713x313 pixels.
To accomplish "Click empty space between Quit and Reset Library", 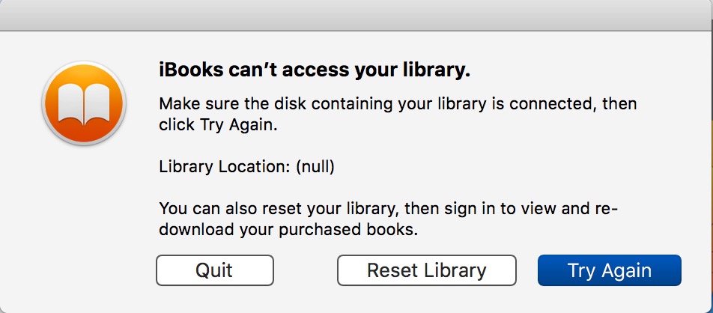I will click(305, 270).
